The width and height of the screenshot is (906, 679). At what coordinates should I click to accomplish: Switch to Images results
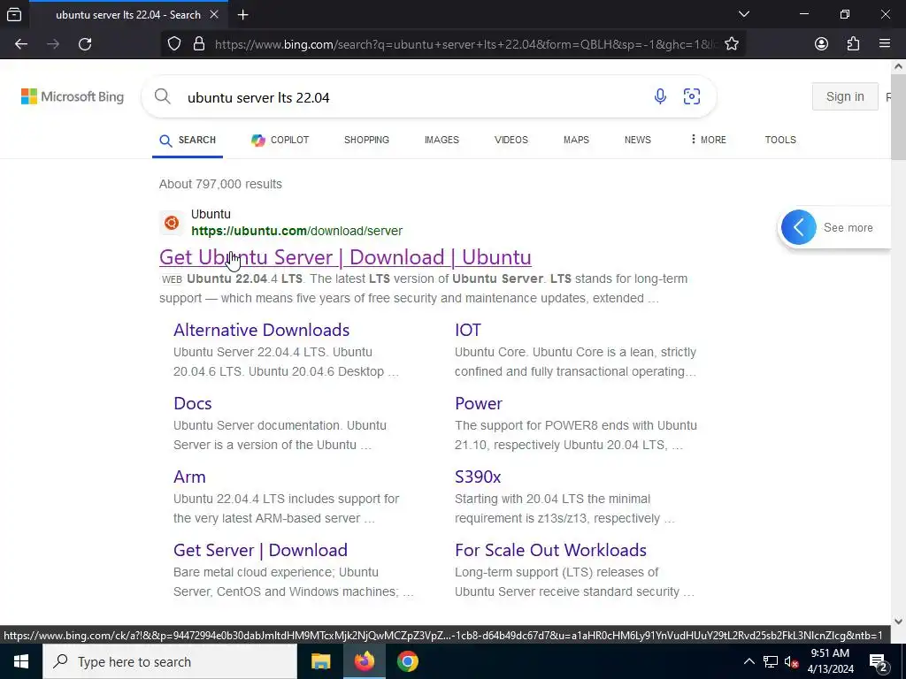(x=441, y=141)
